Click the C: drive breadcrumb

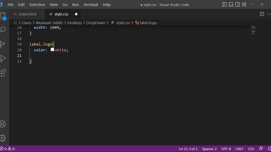[15, 23]
